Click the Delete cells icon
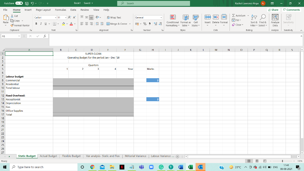Image resolution: width=304 pixels, height=171 pixels. pyautogui.click(x=216, y=18)
